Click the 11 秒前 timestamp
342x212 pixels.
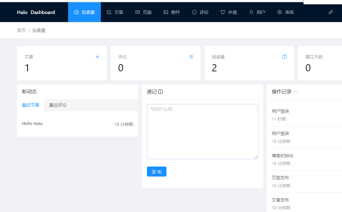(x=279, y=119)
